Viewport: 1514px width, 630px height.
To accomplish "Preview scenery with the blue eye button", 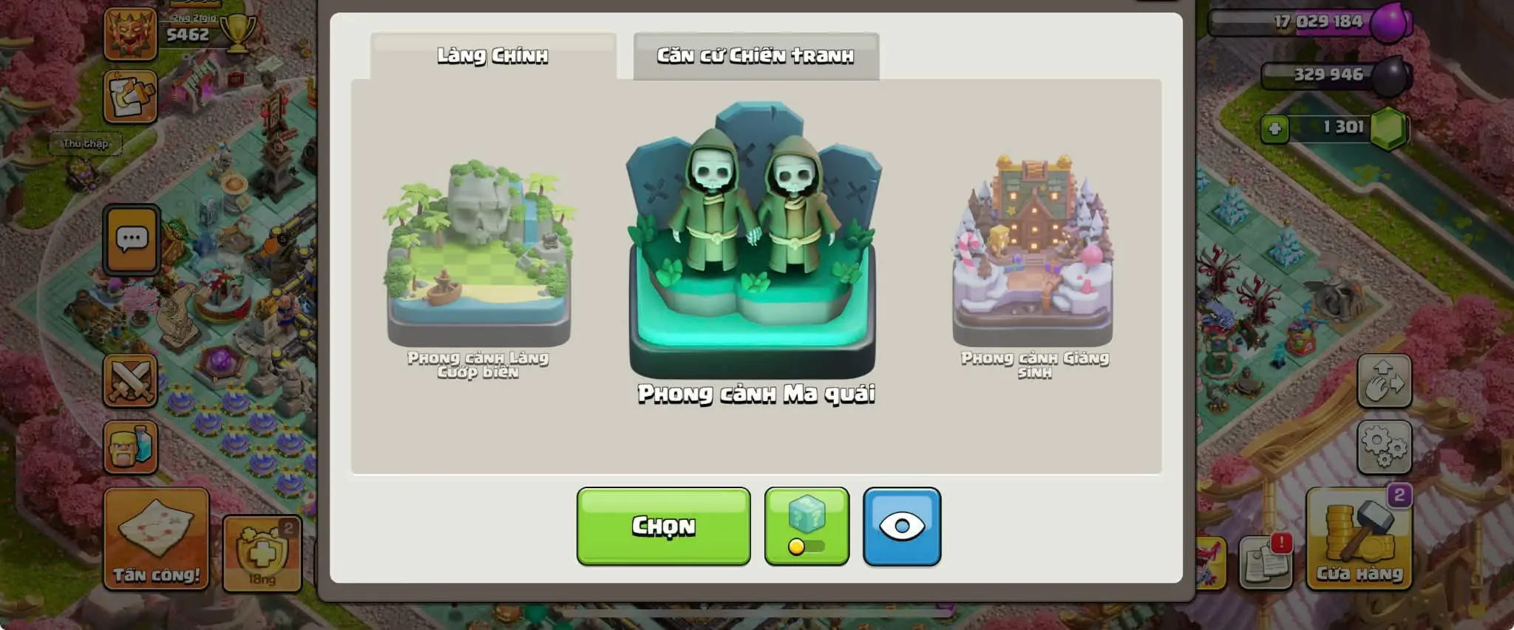I will 902,527.
